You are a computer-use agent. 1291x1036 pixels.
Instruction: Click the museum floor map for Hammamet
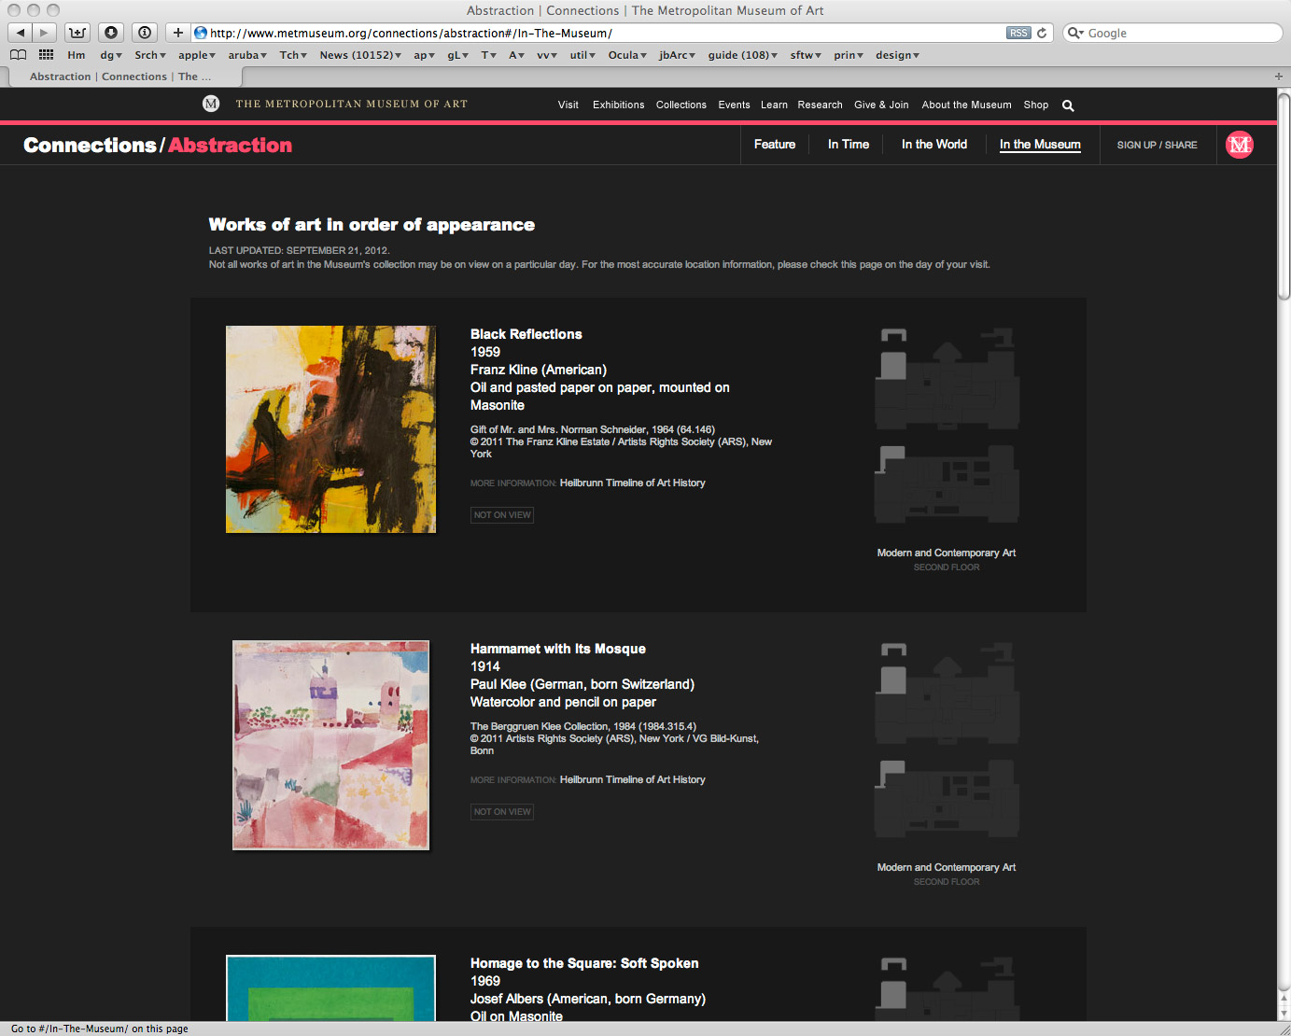click(x=947, y=740)
